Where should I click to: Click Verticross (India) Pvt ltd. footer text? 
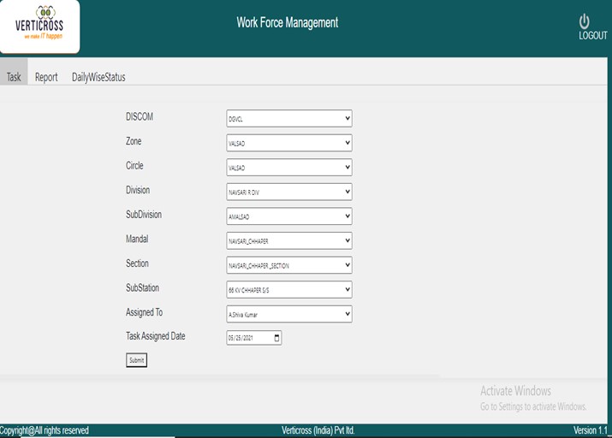318,430
